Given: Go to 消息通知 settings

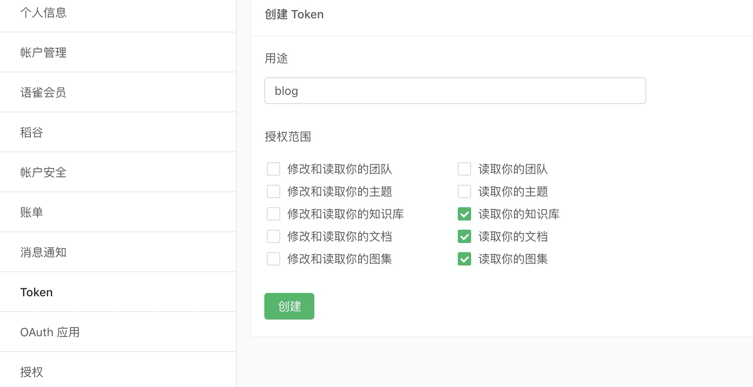Looking at the screenshot, I should (x=43, y=253).
